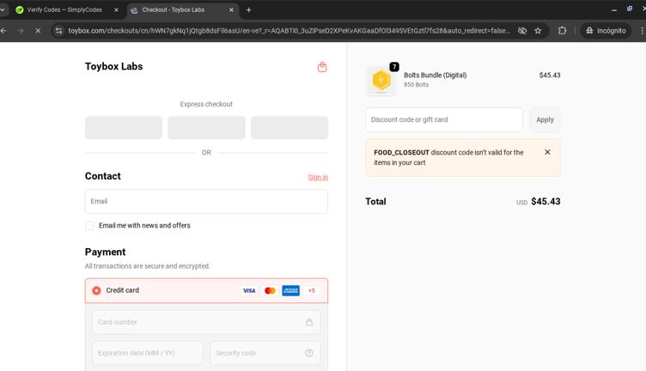Focus the Discount code or gift card field
The width and height of the screenshot is (646, 371).
click(444, 120)
